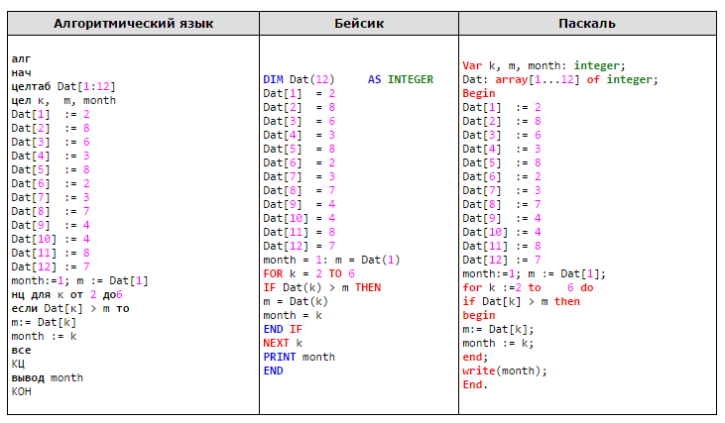Select 'Dat[10] = 4' in the Basic column
The image size is (725, 423).
[x=300, y=218]
